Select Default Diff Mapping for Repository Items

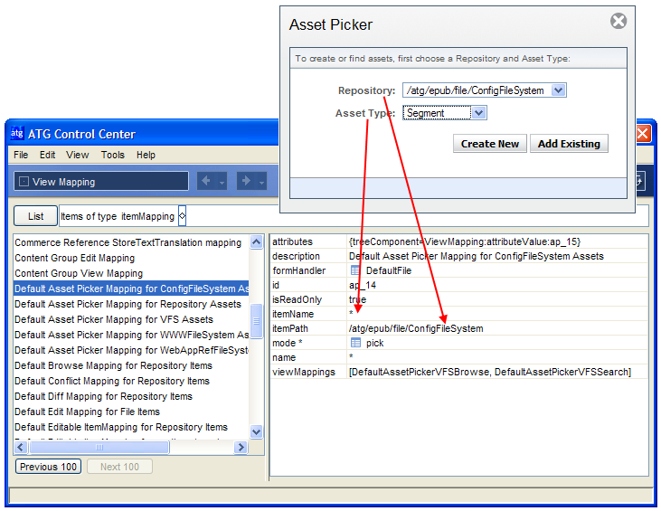[103, 396]
